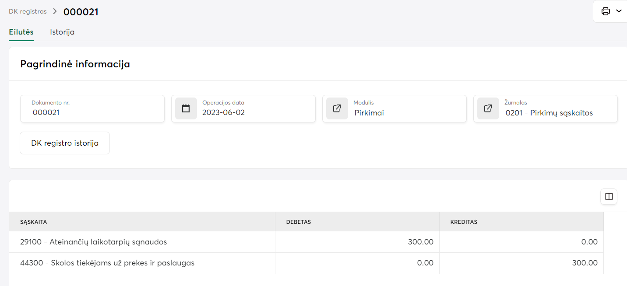
Task: Click the KREDITAS column header
Action: 464,222
